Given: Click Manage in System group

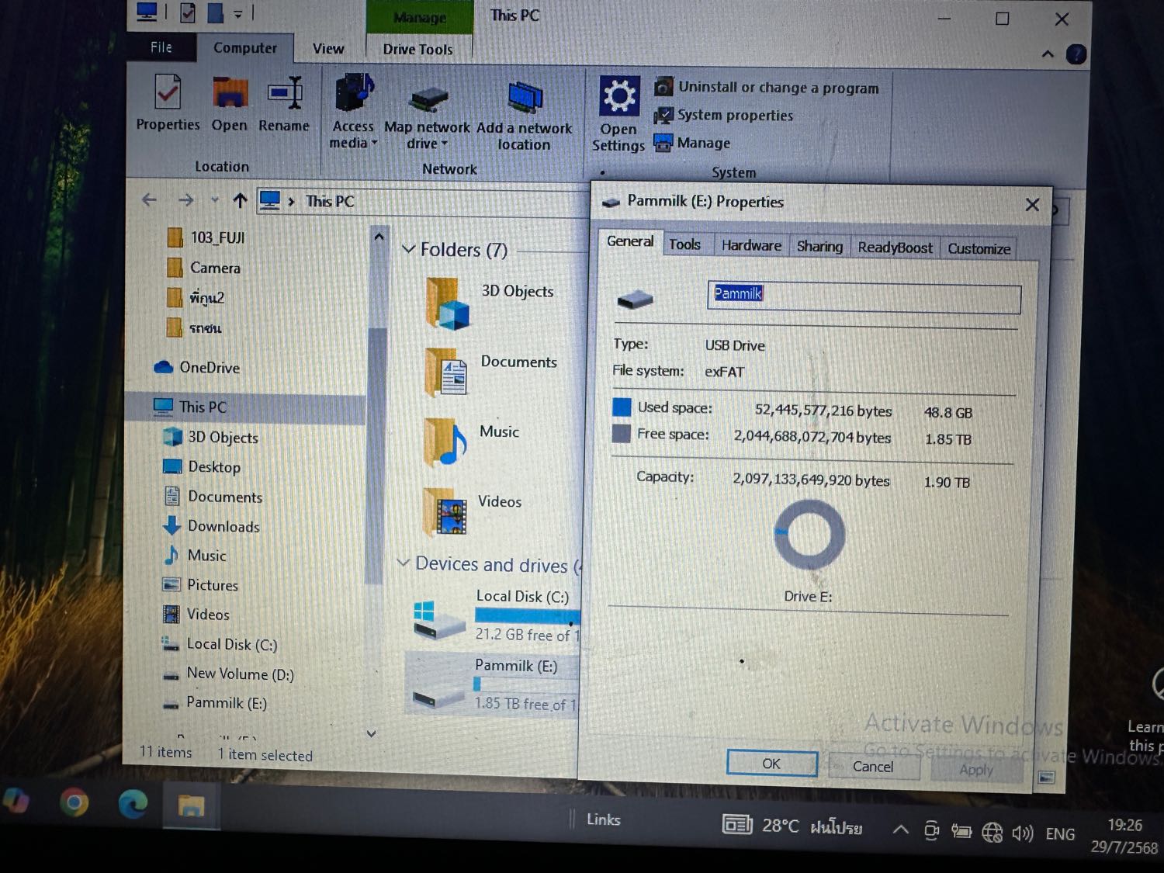Looking at the screenshot, I should pyautogui.click(x=692, y=143).
